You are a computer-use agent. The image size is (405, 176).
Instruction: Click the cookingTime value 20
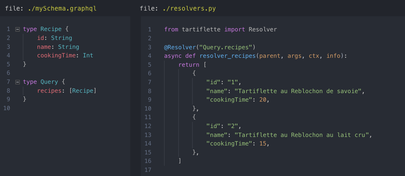pyautogui.click(x=263, y=100)
